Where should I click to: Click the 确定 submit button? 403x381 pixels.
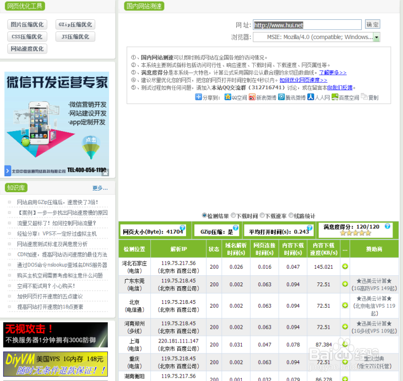tap(373, 25)
